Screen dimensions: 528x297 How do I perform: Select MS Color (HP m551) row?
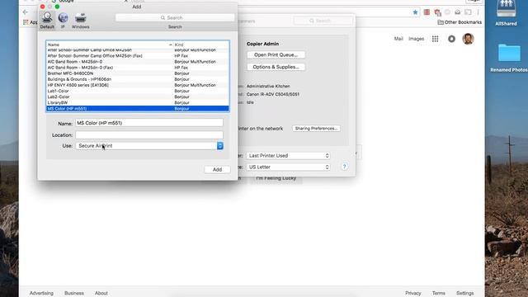click(x=138, y=108)
